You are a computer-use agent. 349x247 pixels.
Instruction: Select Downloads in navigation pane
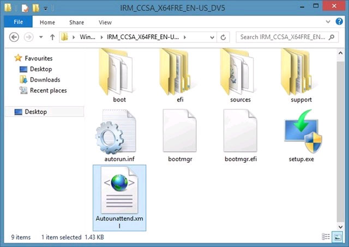click(40, 80)
